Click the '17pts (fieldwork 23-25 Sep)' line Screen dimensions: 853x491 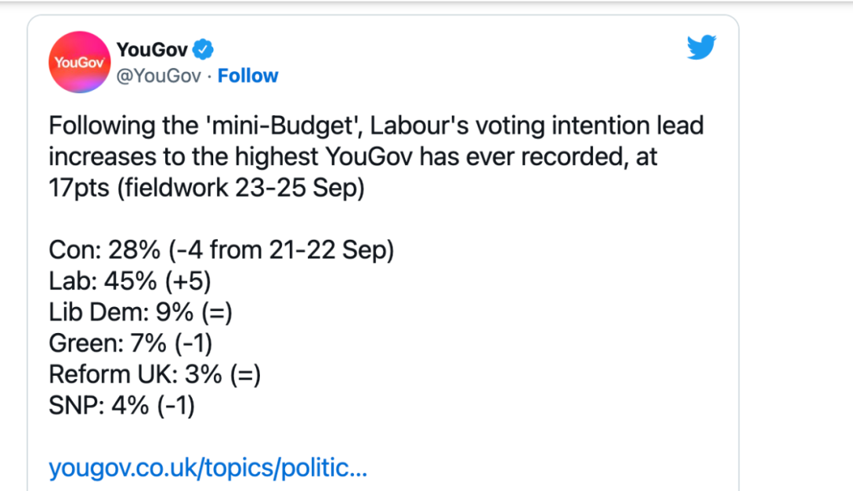pyautogui.click(x=207, y=188)
